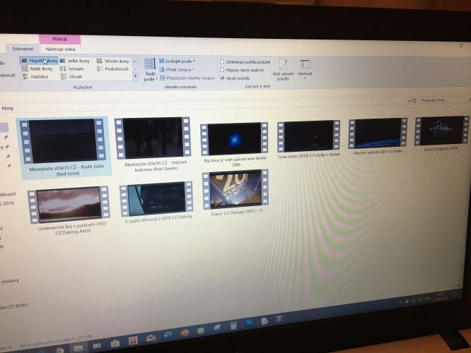Viewport: 471px width, 353px height.
Task: Open Microsoft Store taskbar icon
Action: tap(115, 343)
